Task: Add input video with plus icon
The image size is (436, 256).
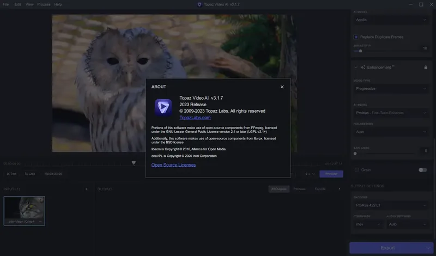Action: pos(87,189)
